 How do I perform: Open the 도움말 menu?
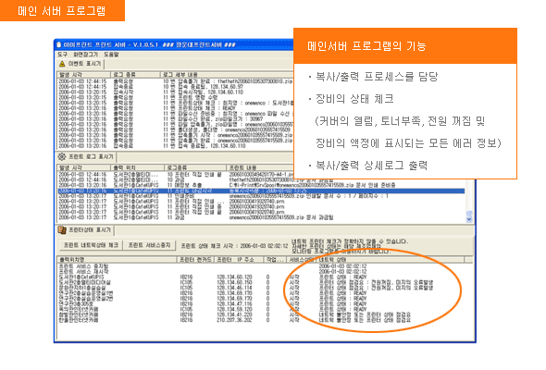click(x=111, y=55)
